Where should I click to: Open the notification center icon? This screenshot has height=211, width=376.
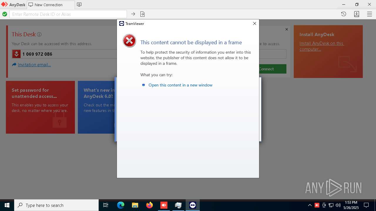pos(366,205)
